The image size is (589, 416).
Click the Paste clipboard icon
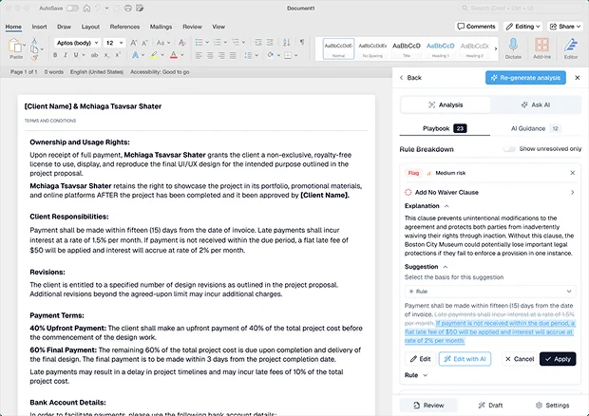(x=16, y=47)
